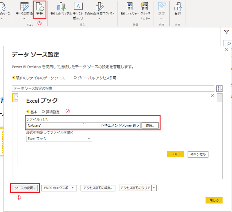Image resolution: width=232 pixels, height=212 pixels.
Task: Click the ファイルパス text field
Action: (83, 126)
